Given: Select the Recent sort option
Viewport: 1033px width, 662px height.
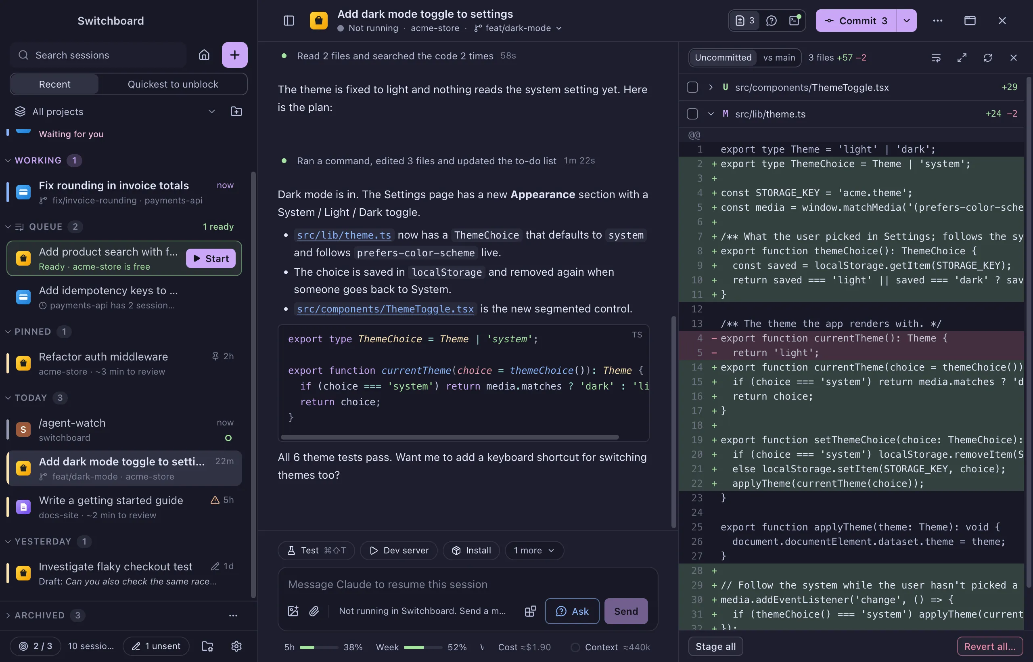Looking at the screenshot, I should [54, 84].
